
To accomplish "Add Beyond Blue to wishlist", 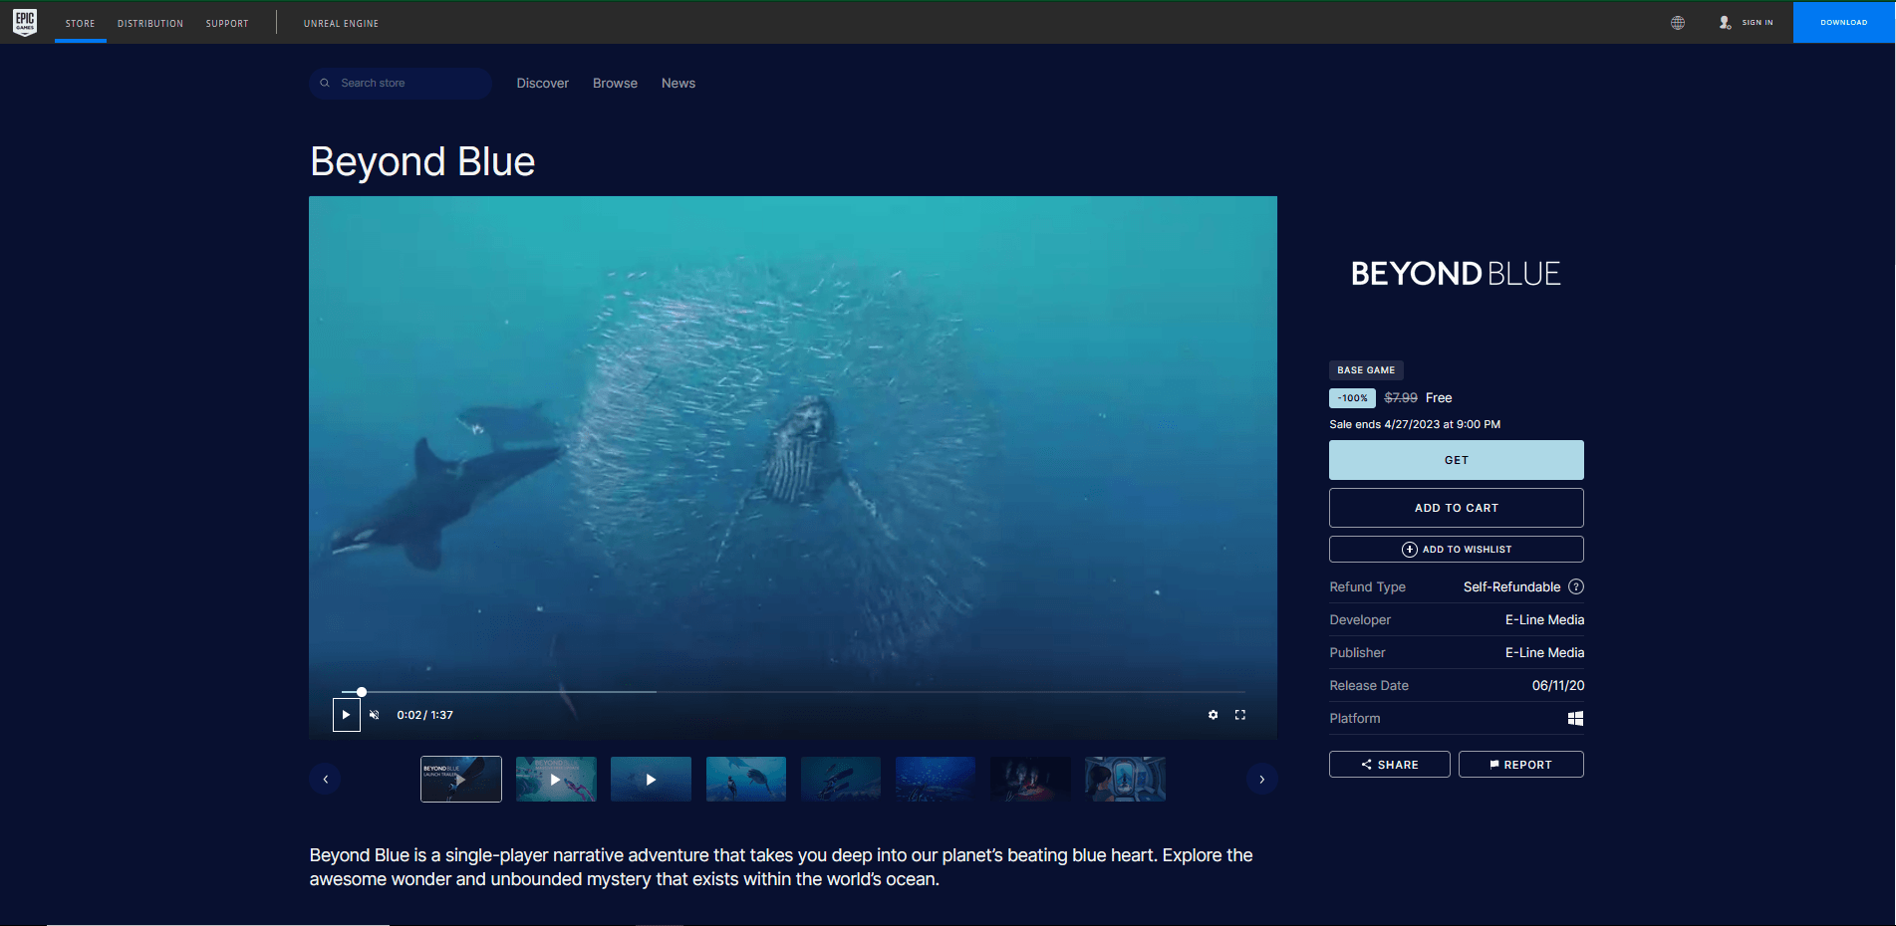I will point(1457,550).
